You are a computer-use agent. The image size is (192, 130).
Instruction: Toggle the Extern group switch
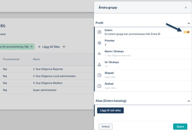186,32
